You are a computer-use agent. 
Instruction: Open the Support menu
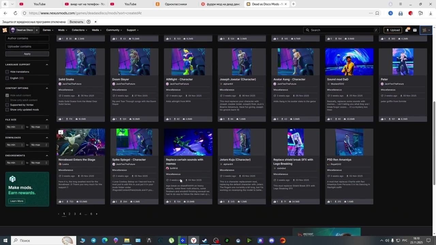pos(133,30)
